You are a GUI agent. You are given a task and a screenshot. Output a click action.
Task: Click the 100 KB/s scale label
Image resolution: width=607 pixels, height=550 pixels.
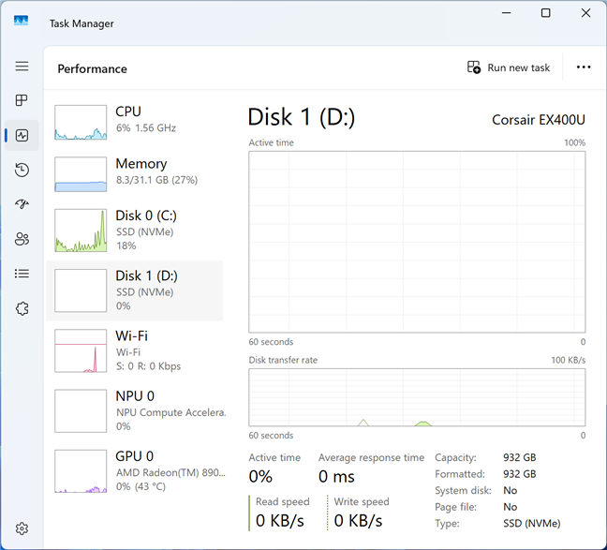point(569,360)
